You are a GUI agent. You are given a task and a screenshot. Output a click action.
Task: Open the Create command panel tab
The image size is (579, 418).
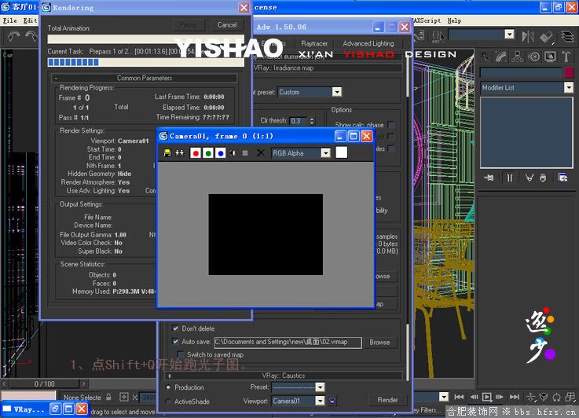[486, 57]
